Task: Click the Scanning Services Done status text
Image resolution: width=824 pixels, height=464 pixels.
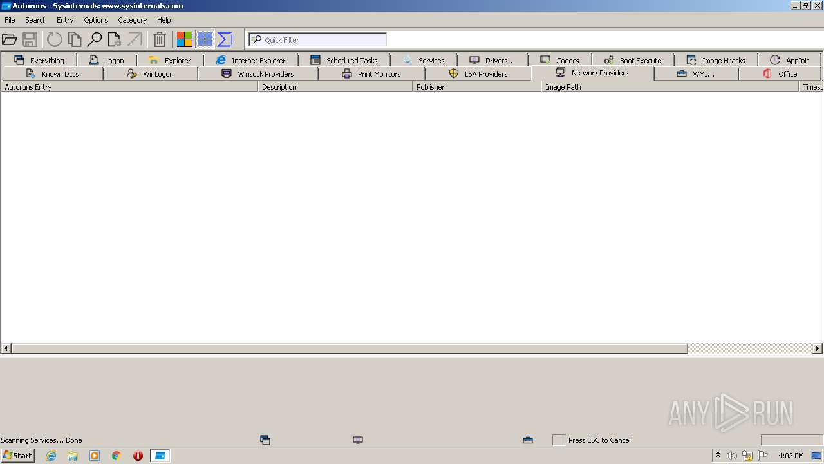Action: click(41, 440)
